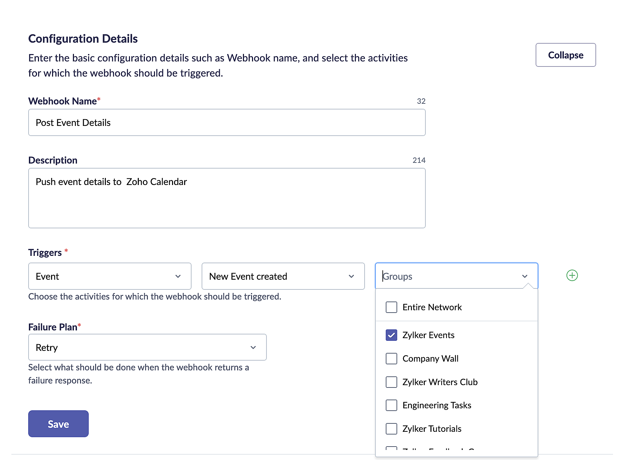623x460 pixels.
Task: Uncheck the Zylker Events checkbox
Action: point(391,335)
